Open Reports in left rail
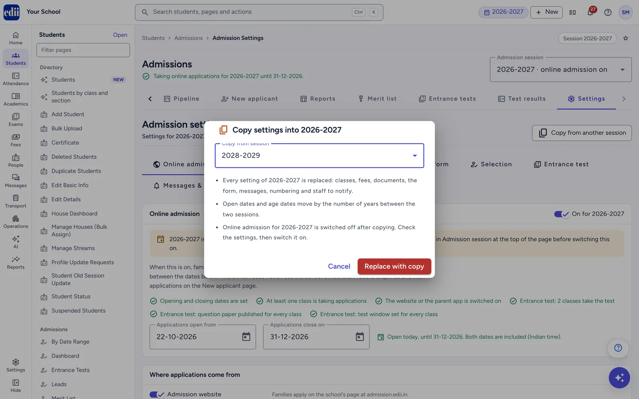This screenshot has width=639, height=399. (x=16, y=263)
